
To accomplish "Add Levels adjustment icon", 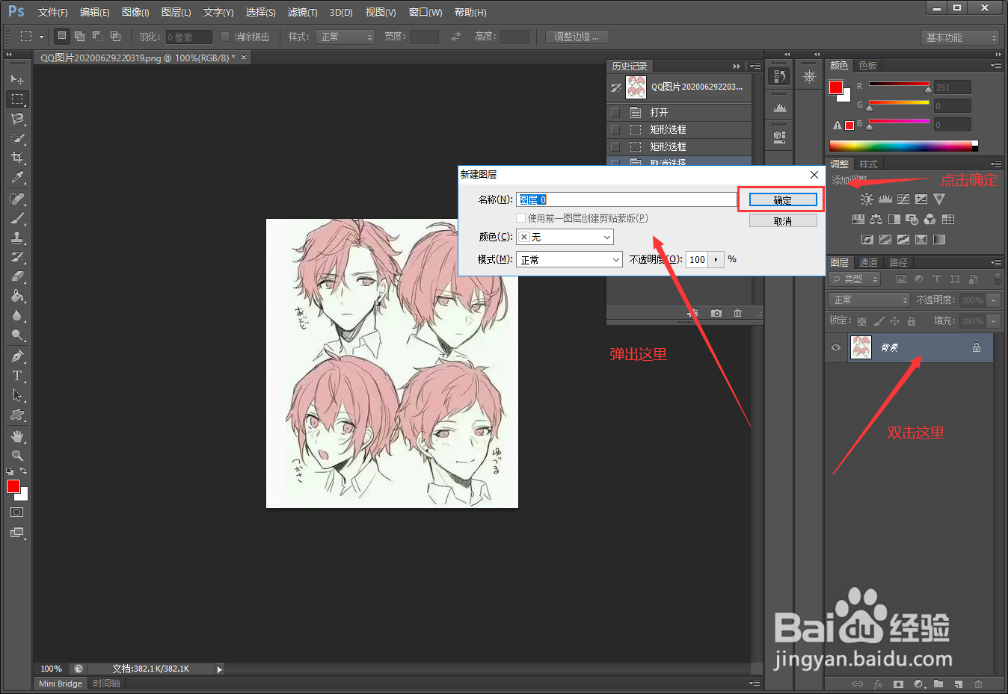I will coord(885,199).
